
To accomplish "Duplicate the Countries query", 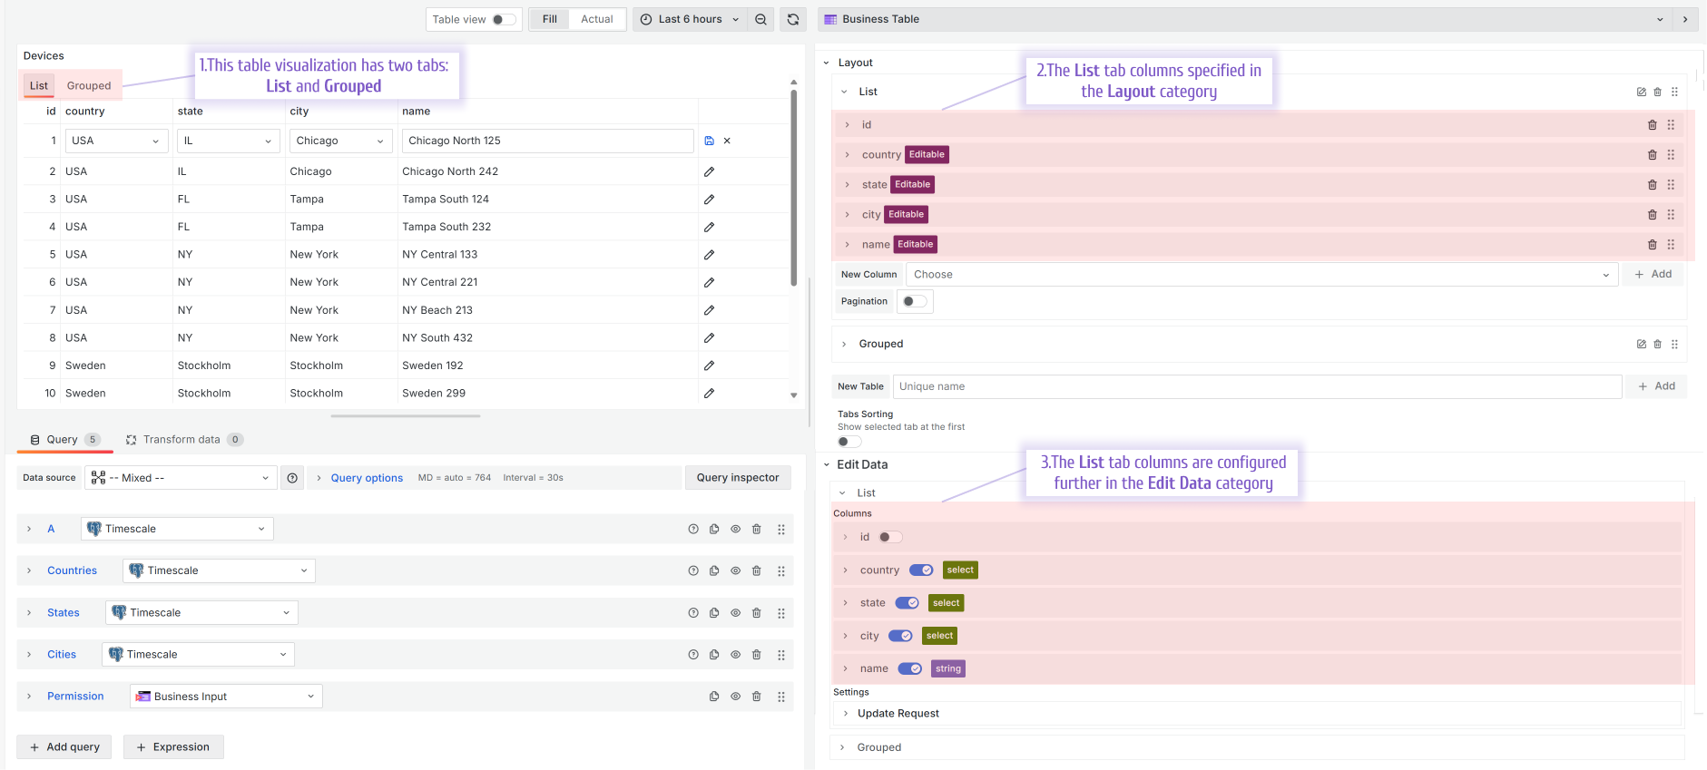I will (714, 571).
